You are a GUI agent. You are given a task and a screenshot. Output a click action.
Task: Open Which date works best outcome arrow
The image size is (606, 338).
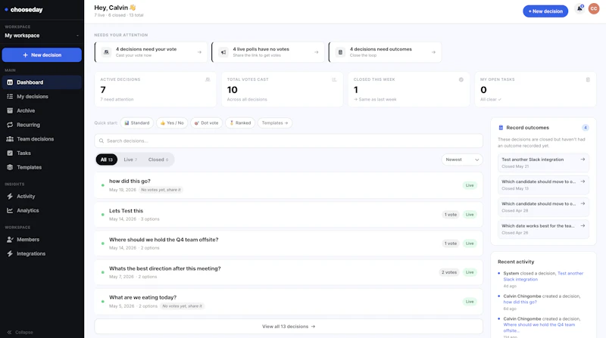583,226
